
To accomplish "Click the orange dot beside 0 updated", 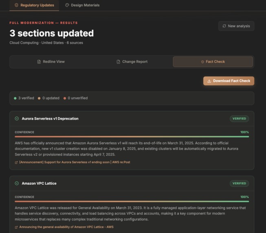I will click(x=39, y=98).
